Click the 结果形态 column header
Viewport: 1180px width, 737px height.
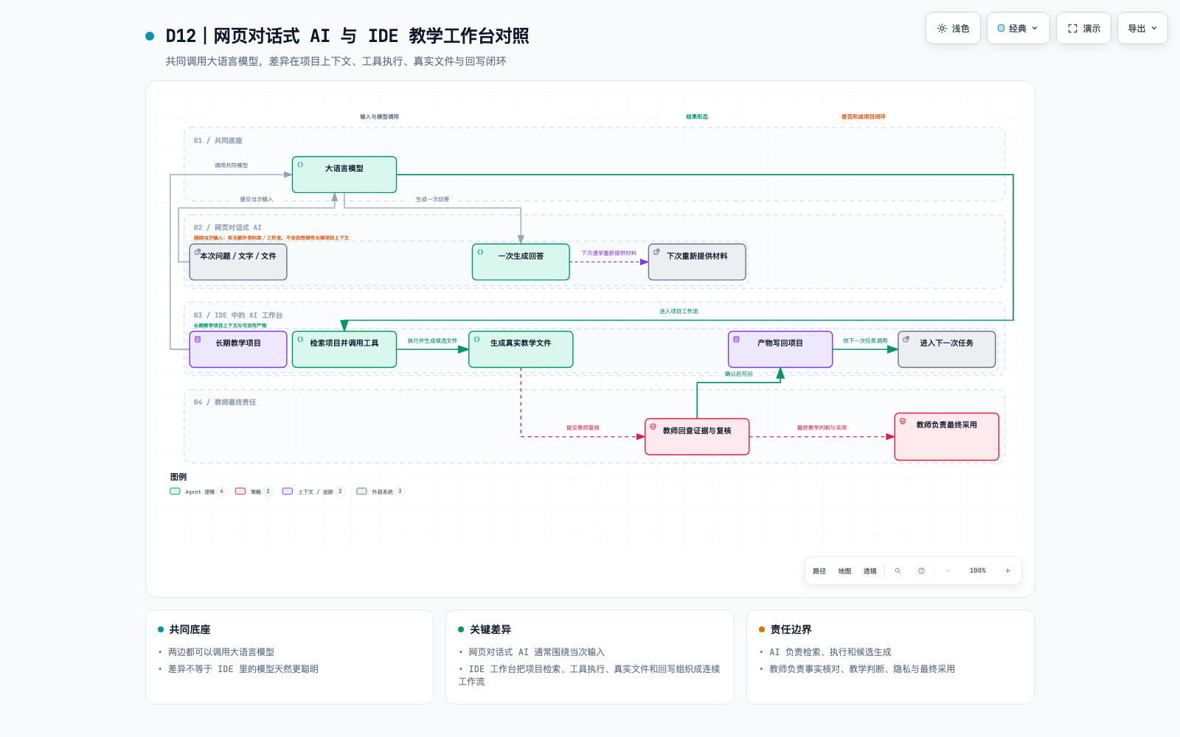click(x=697, y=117)
